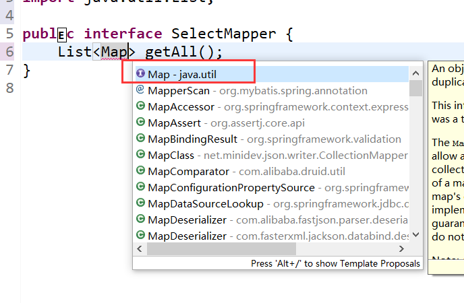
Task: Click annotation icon beside MapperScan
Action: tap(140, 89)
